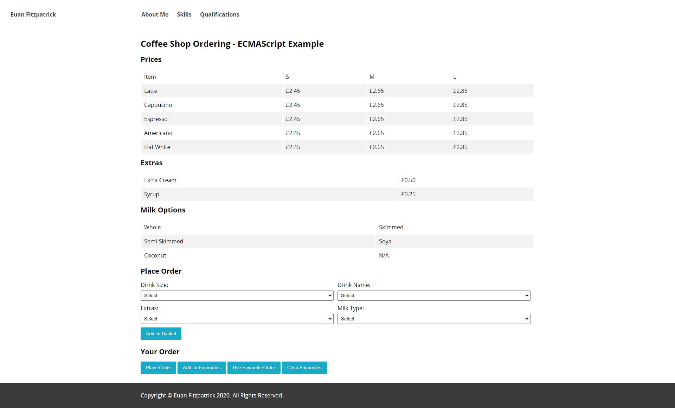
Task: Click the Soya milk option cell
Action: [385, 241]
